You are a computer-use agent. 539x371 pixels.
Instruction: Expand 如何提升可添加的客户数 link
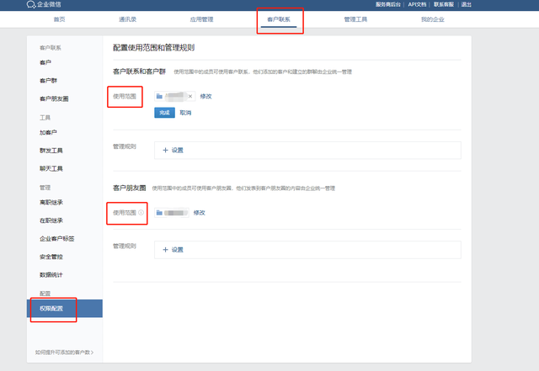click(x=64, y=352)
